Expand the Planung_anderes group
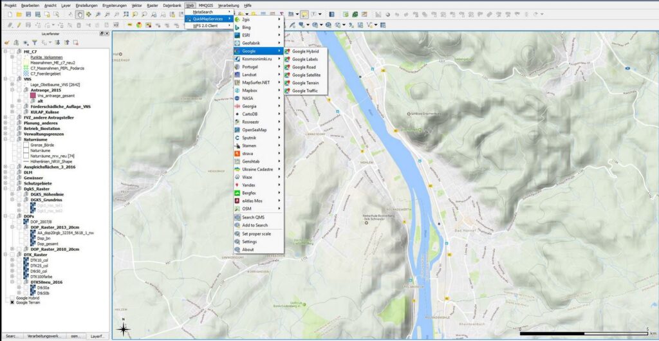 click(x=6, y=123)
